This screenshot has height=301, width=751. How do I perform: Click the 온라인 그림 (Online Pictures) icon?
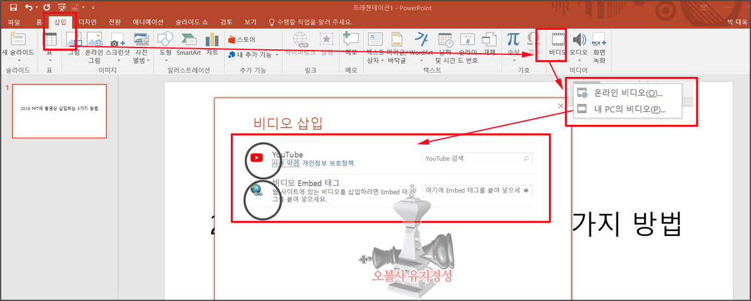pos(95,40)
